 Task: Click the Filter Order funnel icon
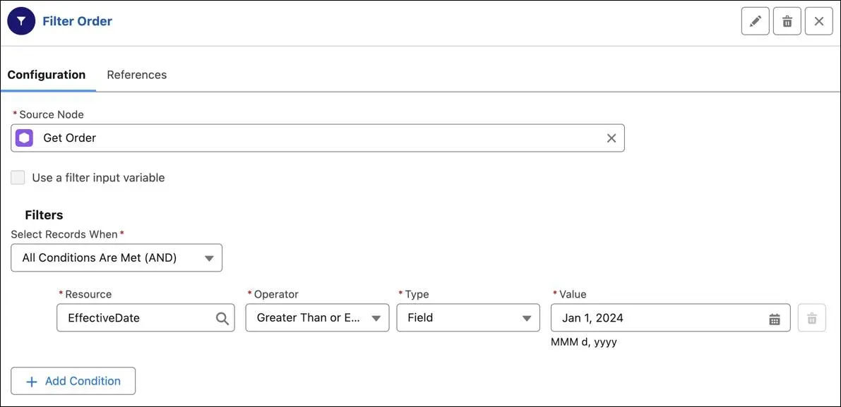pyautogui.click(x=21, y=21)
